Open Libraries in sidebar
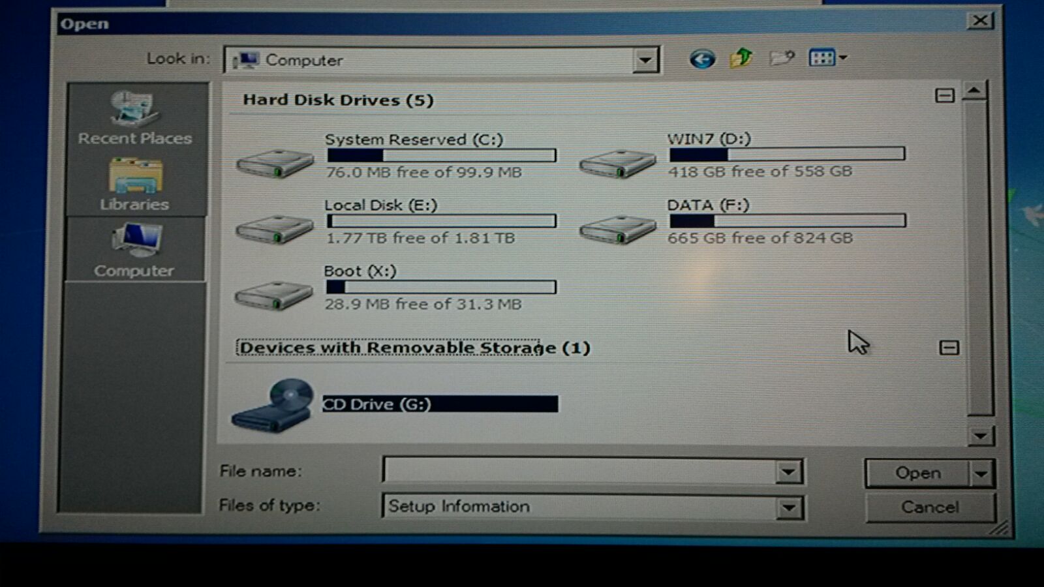The width and height of the screenshot is (1044, 587). point(134,185)
